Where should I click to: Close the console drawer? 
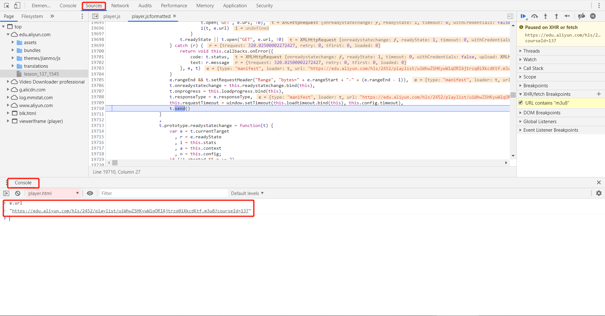pyautogui.click(x=599, y=182)
